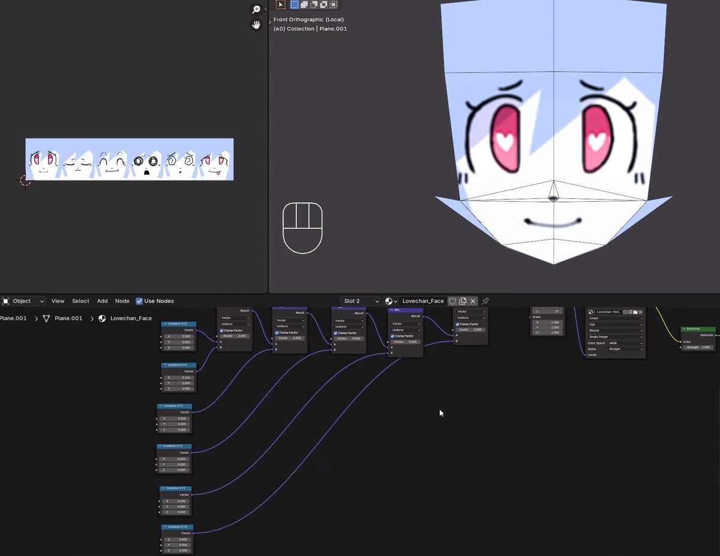Click the zoom magnifier icon in viewport
Image resolution: width=720 pixels, height=556 pixels.
point(256,10)
